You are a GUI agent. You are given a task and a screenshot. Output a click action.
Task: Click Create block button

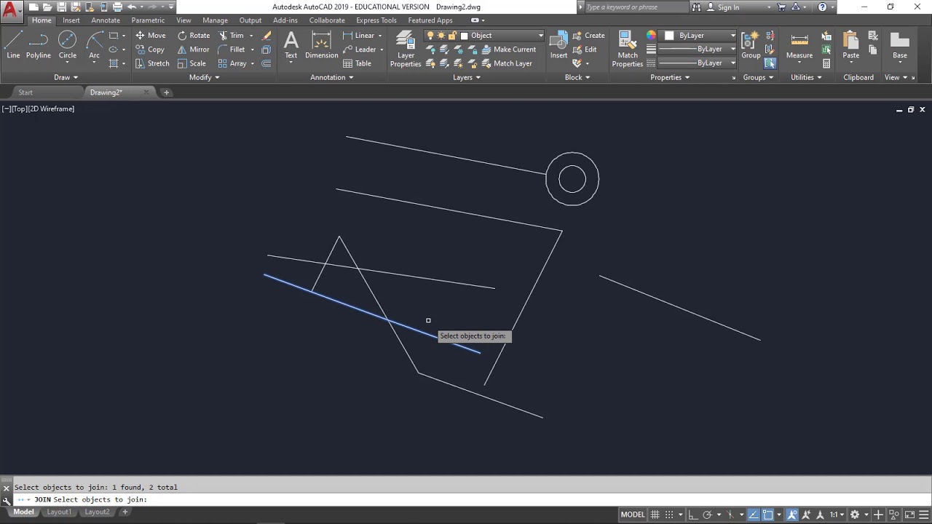pos(588,36)
